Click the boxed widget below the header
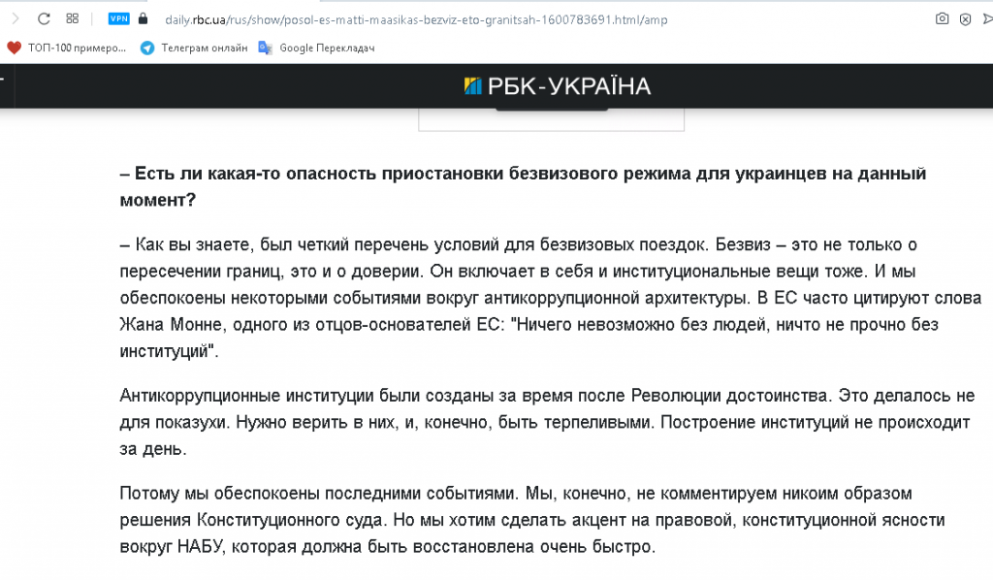 click(x=551, y=120)
